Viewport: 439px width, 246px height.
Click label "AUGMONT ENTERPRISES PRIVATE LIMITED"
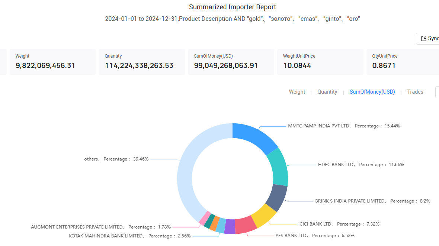[77, 227]
